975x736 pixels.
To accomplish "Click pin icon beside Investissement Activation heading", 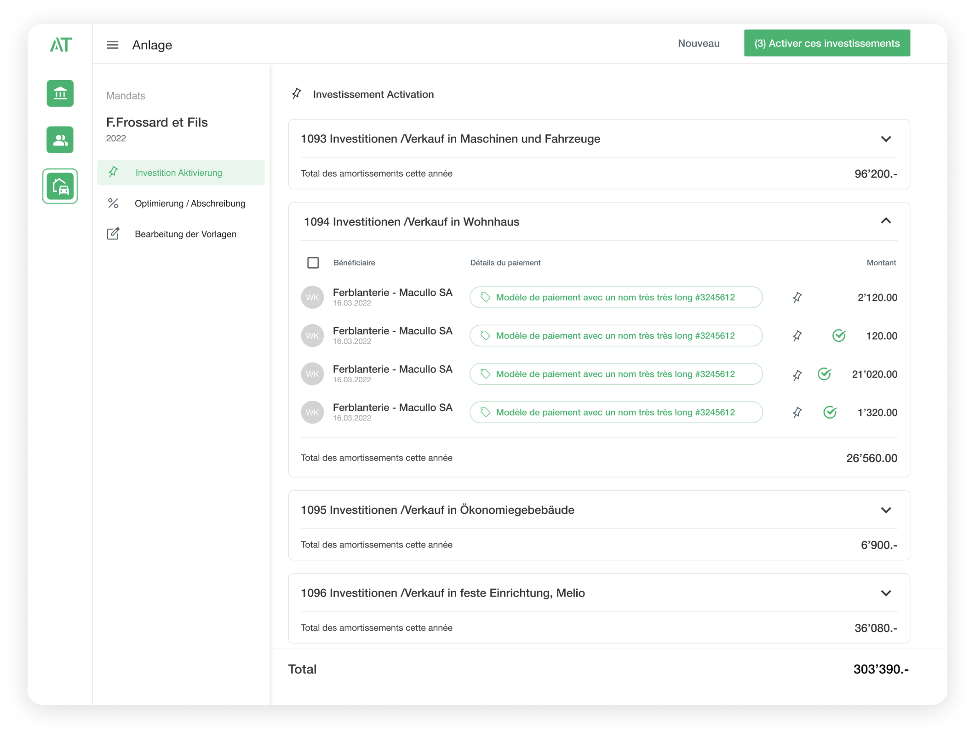I will point(297,94).
